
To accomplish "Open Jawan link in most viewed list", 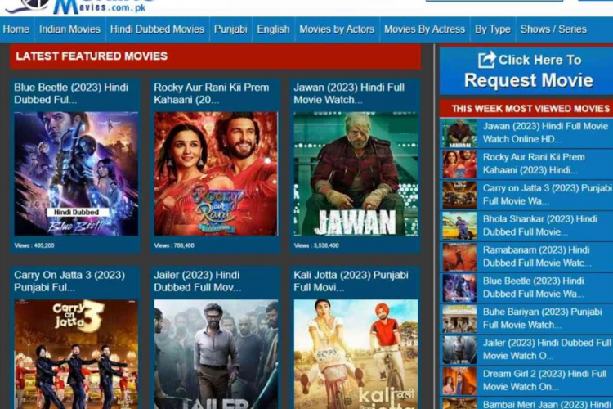I will 545,133.
